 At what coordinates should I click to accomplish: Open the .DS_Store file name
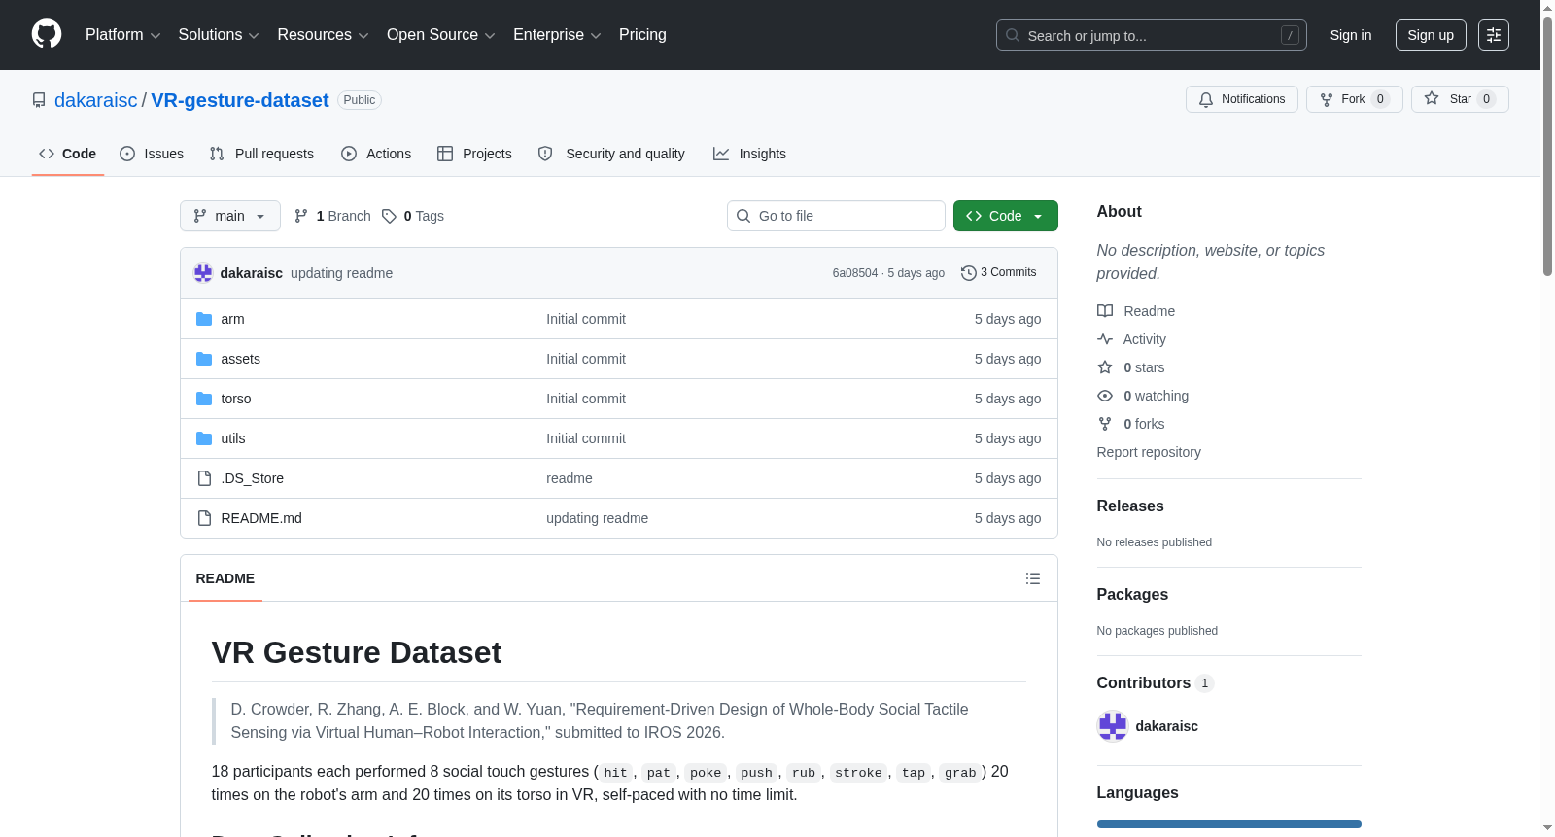[x=253, y=478]
